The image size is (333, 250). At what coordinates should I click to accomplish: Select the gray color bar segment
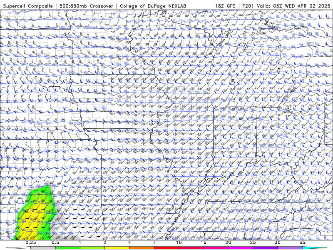43,248
